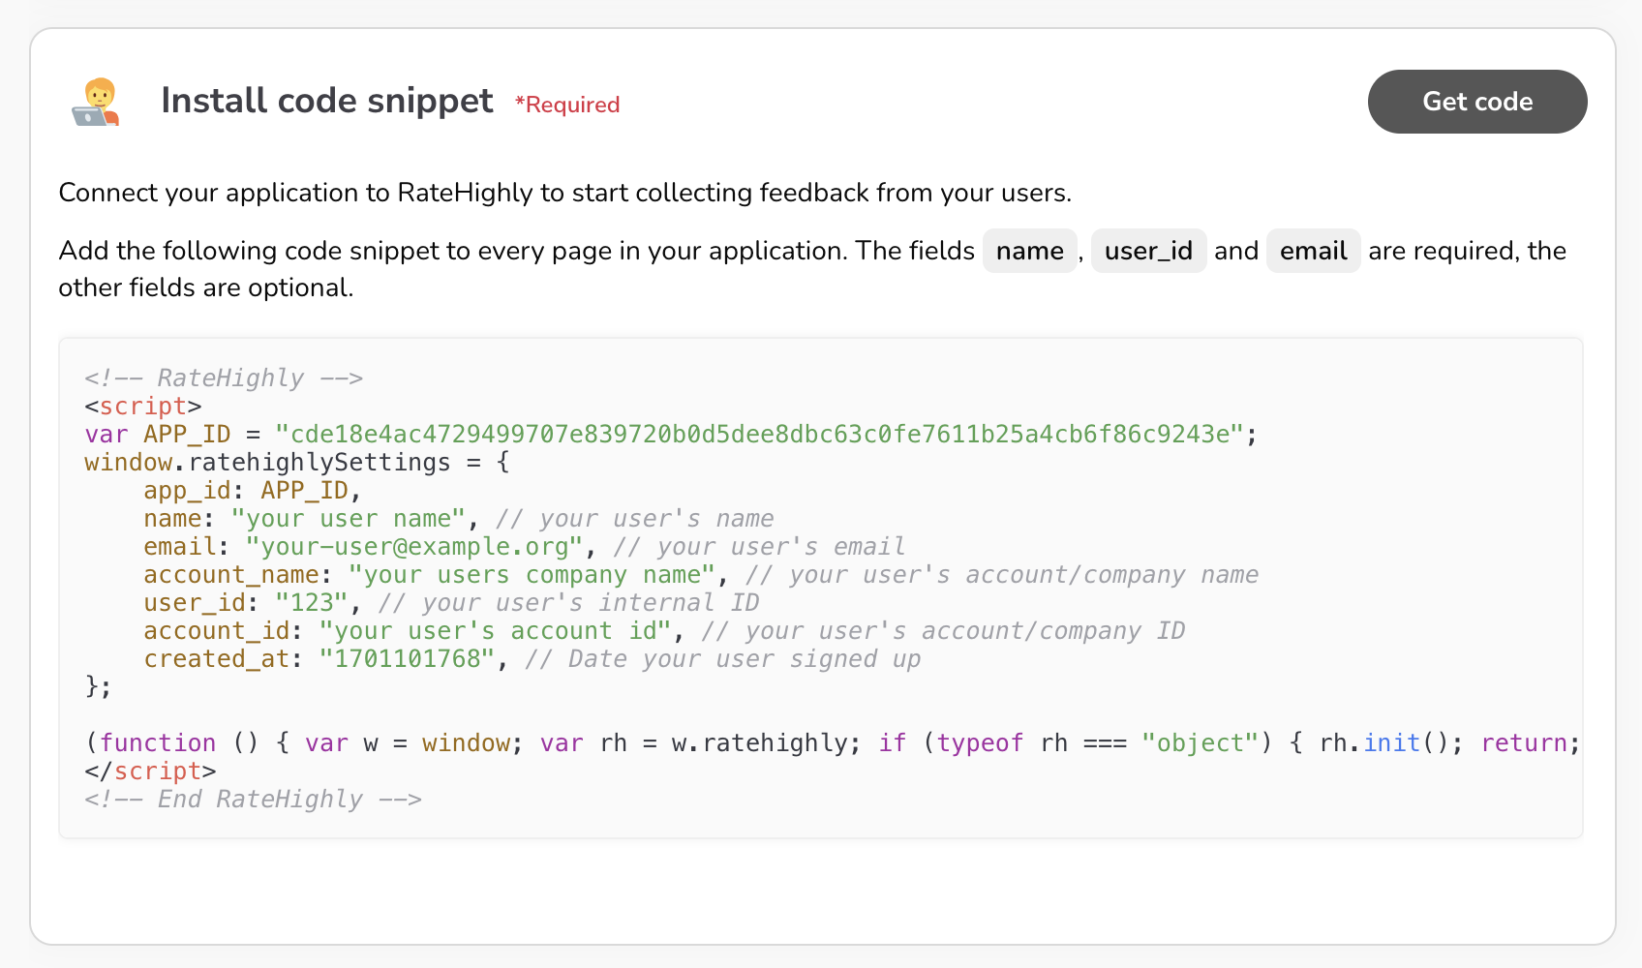Click the closing script tag
The height and width of the screenshot is (968, 1642).
150,771
